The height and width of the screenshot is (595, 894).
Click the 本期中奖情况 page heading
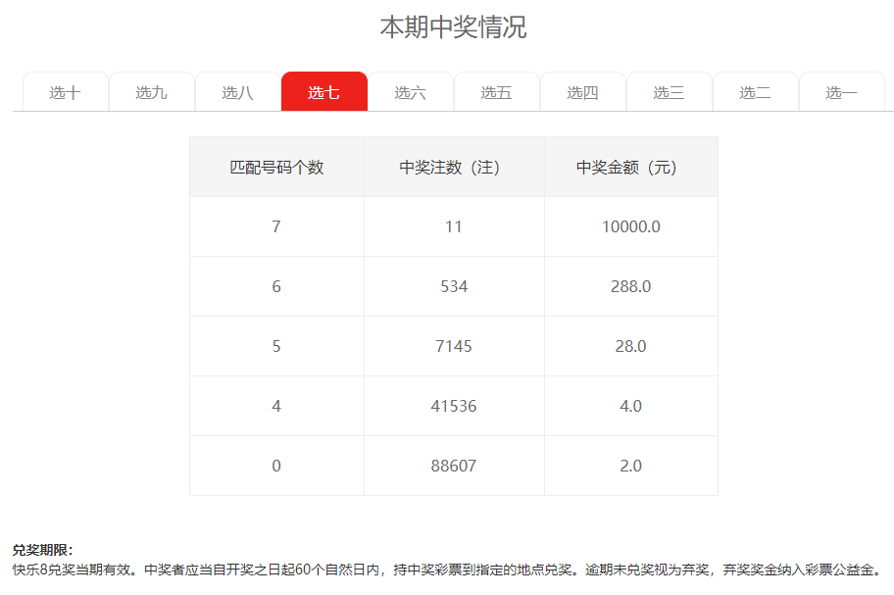[x=453, y=27]
